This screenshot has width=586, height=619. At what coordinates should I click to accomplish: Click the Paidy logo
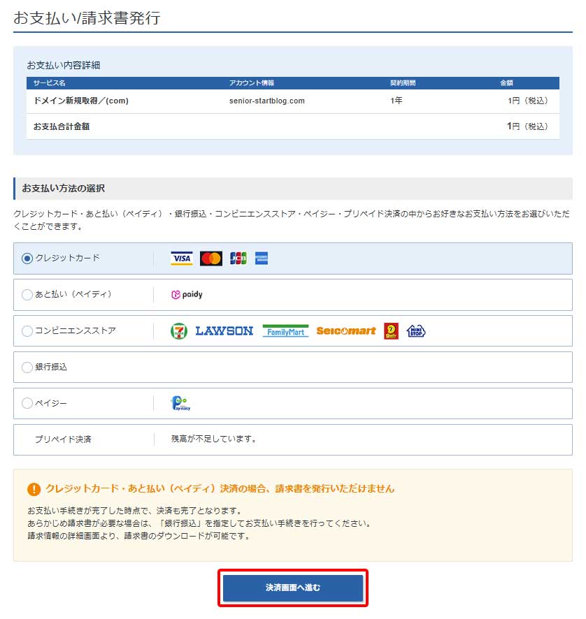185,295
